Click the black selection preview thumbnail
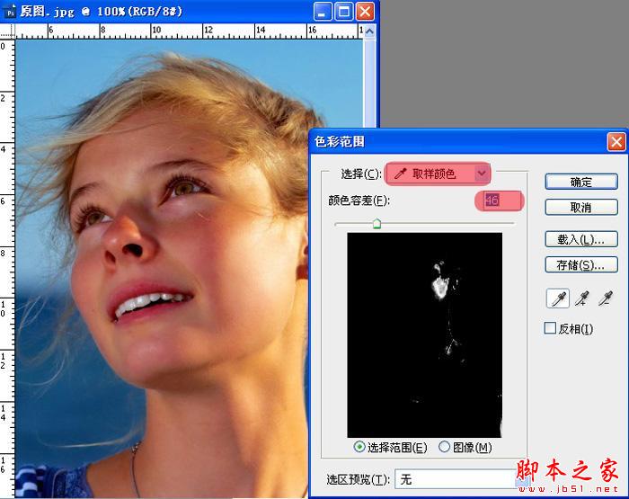The height and width of the screenshot is (499, 629). (424, 335)
